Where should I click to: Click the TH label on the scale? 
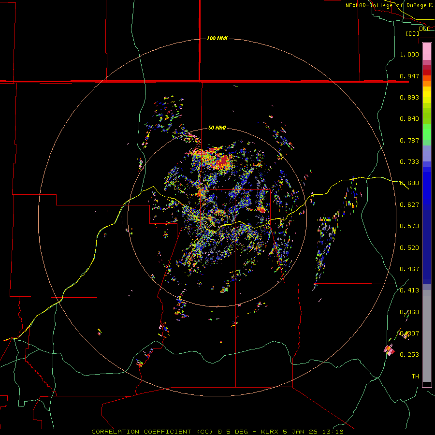pyautogui.click(x=415, y=377)
